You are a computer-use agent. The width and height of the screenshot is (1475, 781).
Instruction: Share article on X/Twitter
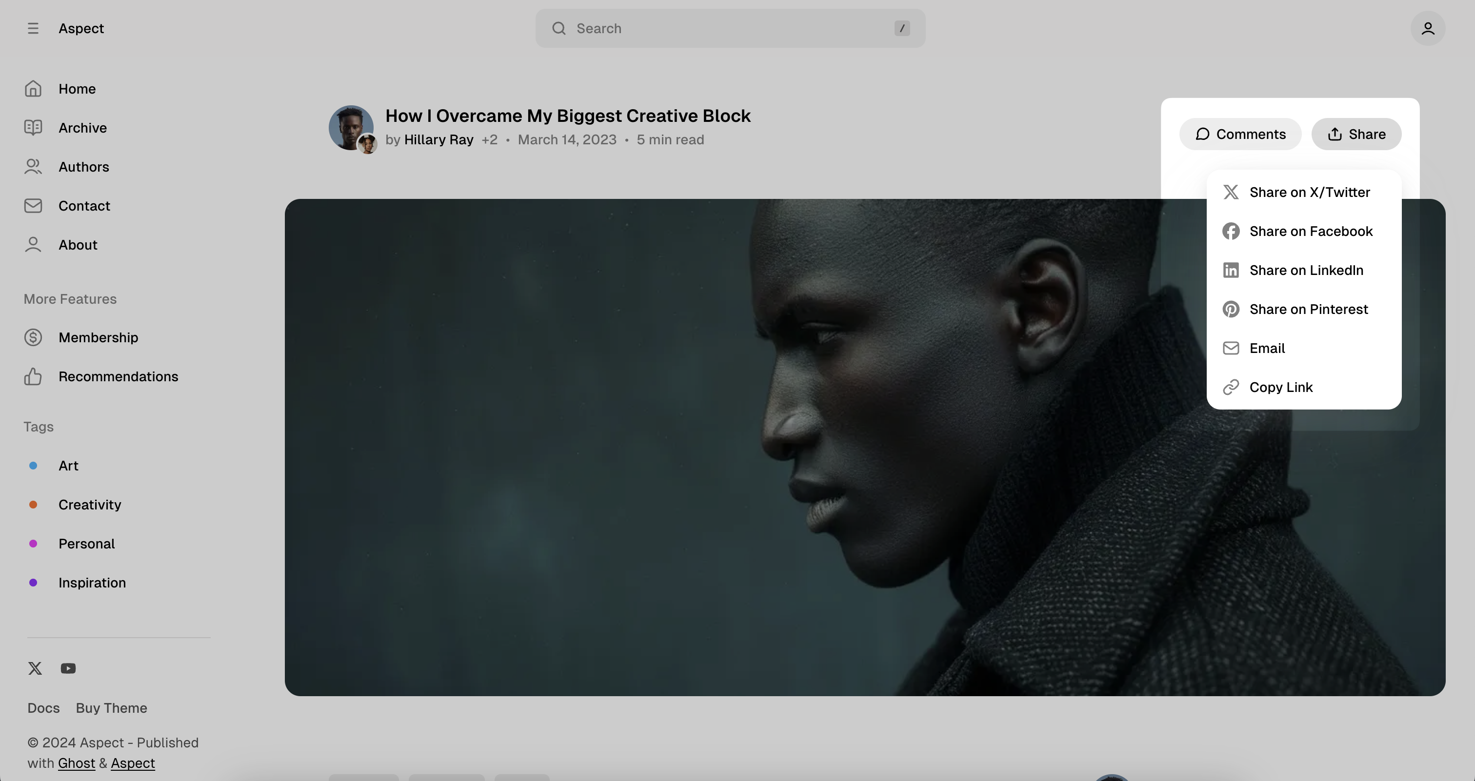(1304, 193)
